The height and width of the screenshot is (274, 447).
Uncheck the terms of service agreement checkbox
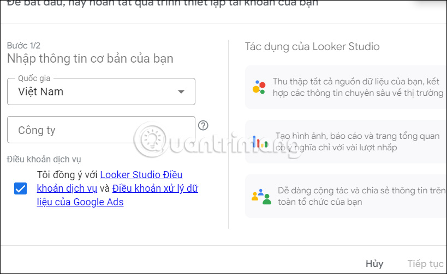21,188
